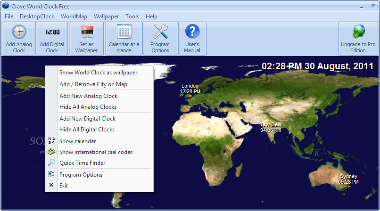Click the Sydney city marker on map
The height and width of the screenshot is (211, 380).
coord(349,187)
